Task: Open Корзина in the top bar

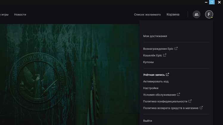Action: [173, 15]
